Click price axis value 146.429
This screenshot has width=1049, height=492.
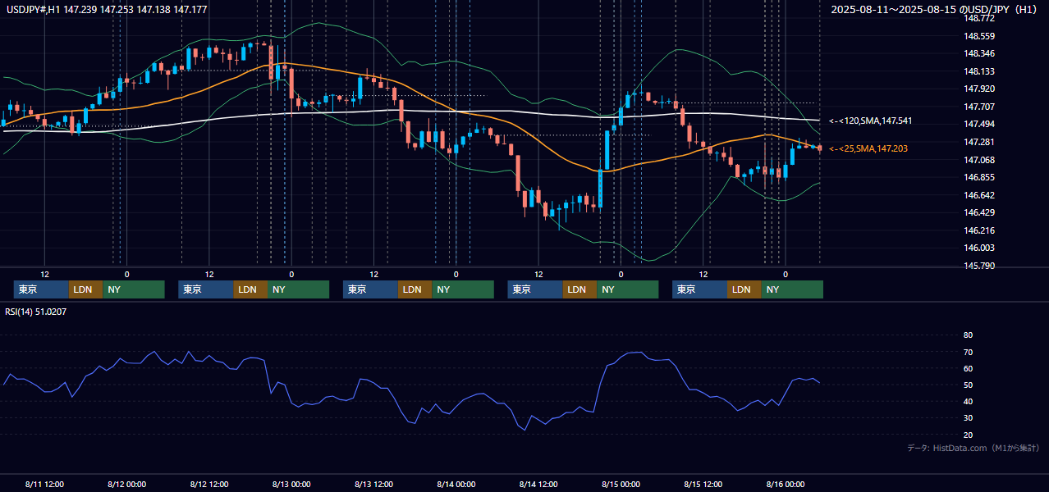pos(979,212)
